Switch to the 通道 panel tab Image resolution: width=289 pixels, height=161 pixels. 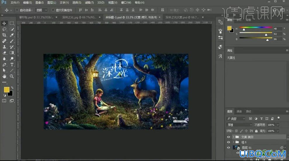pos(239,111)
